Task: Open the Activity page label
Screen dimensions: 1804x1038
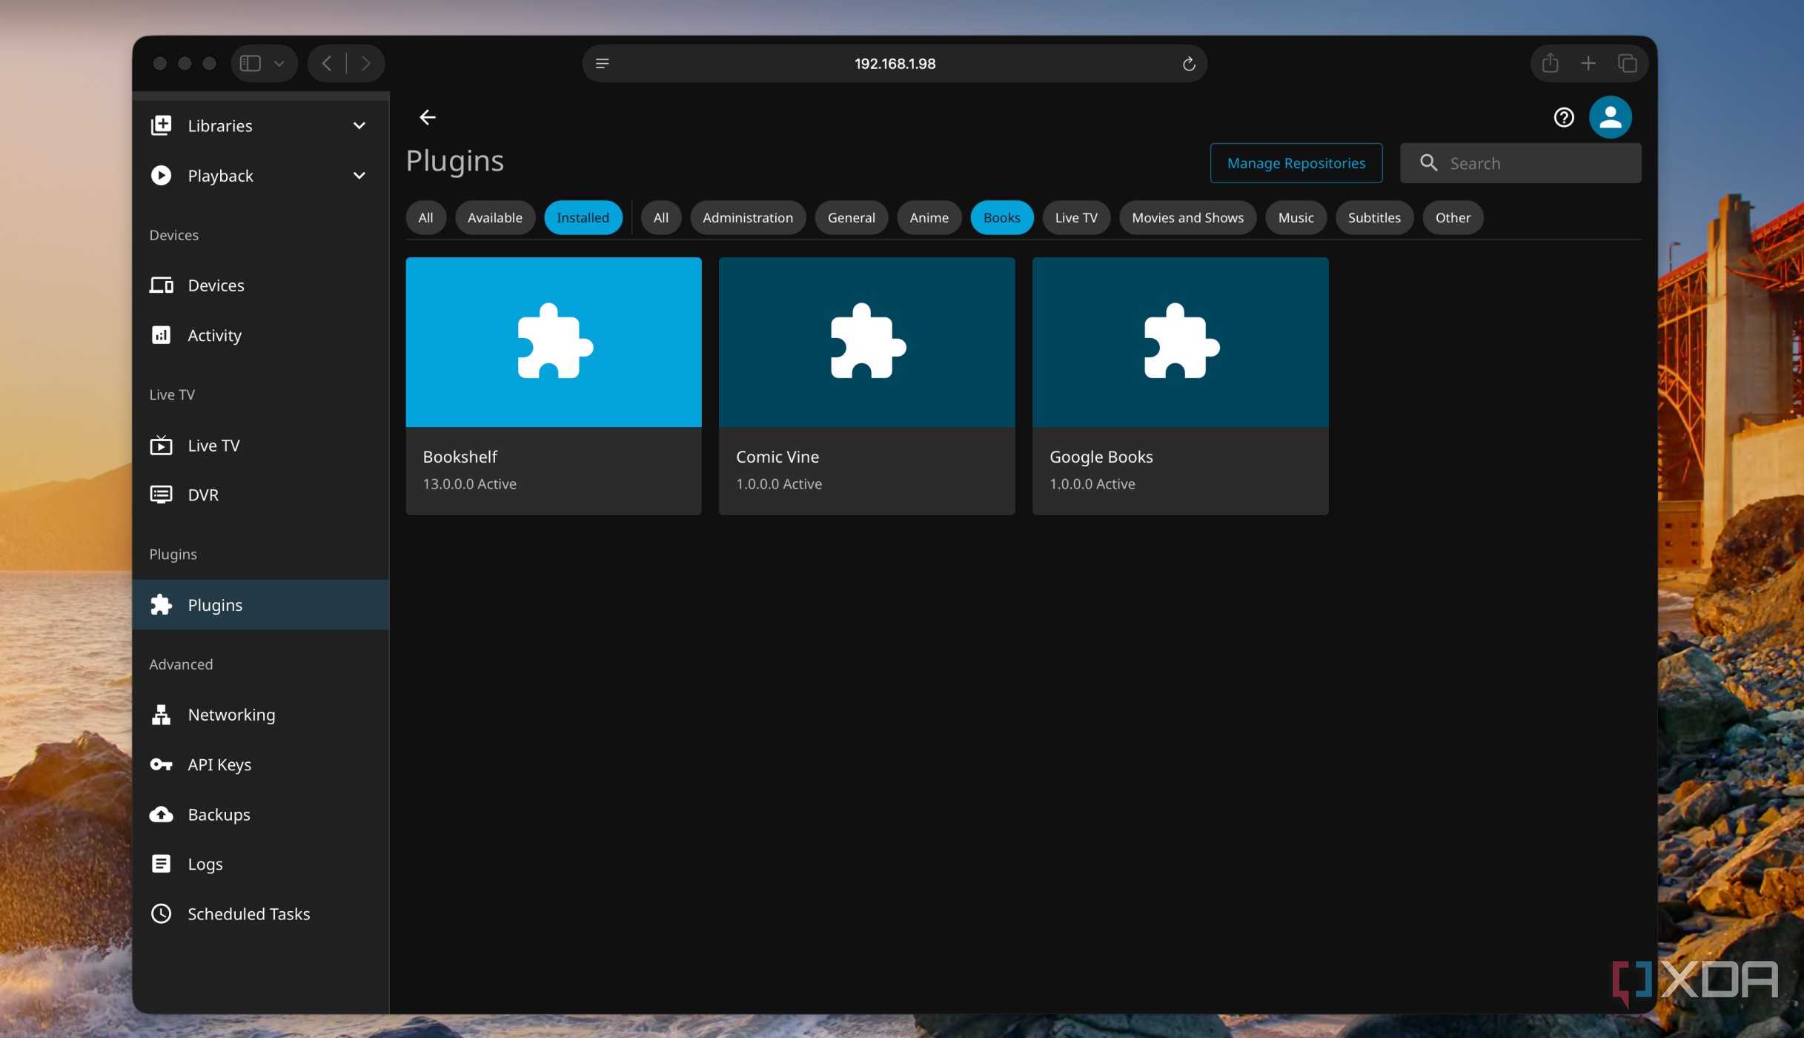Action: (x=215, y=335)
